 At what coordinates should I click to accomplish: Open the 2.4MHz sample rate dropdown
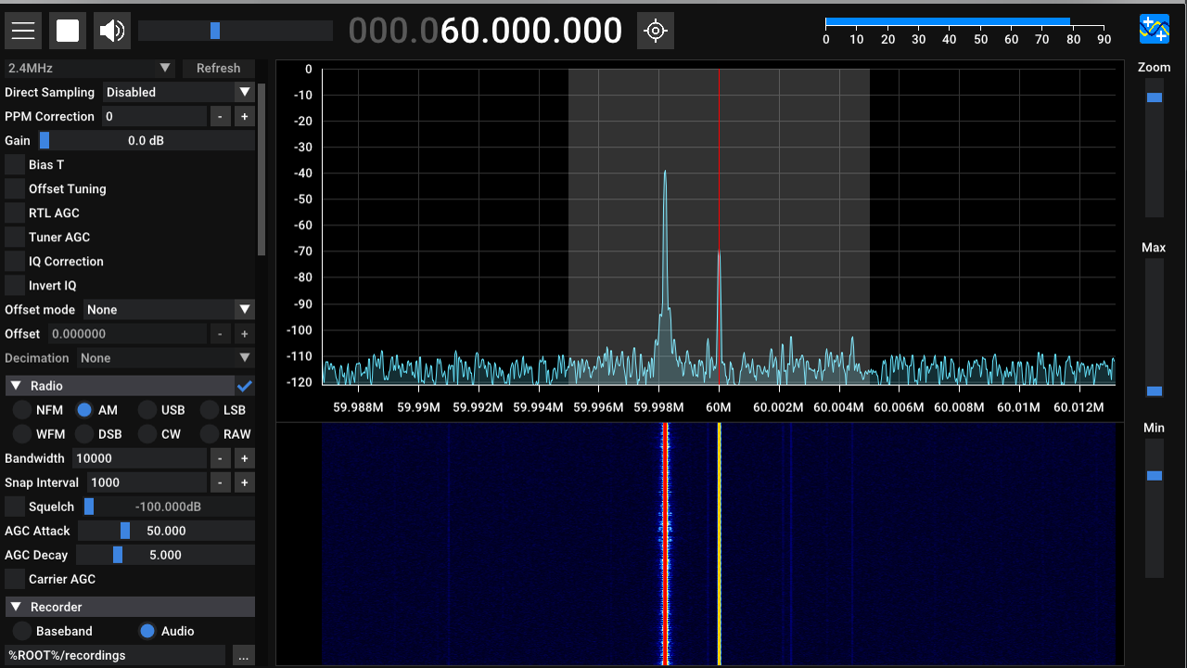click(x=88, y=68)
